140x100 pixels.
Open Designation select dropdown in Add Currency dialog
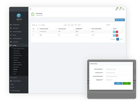118,80
